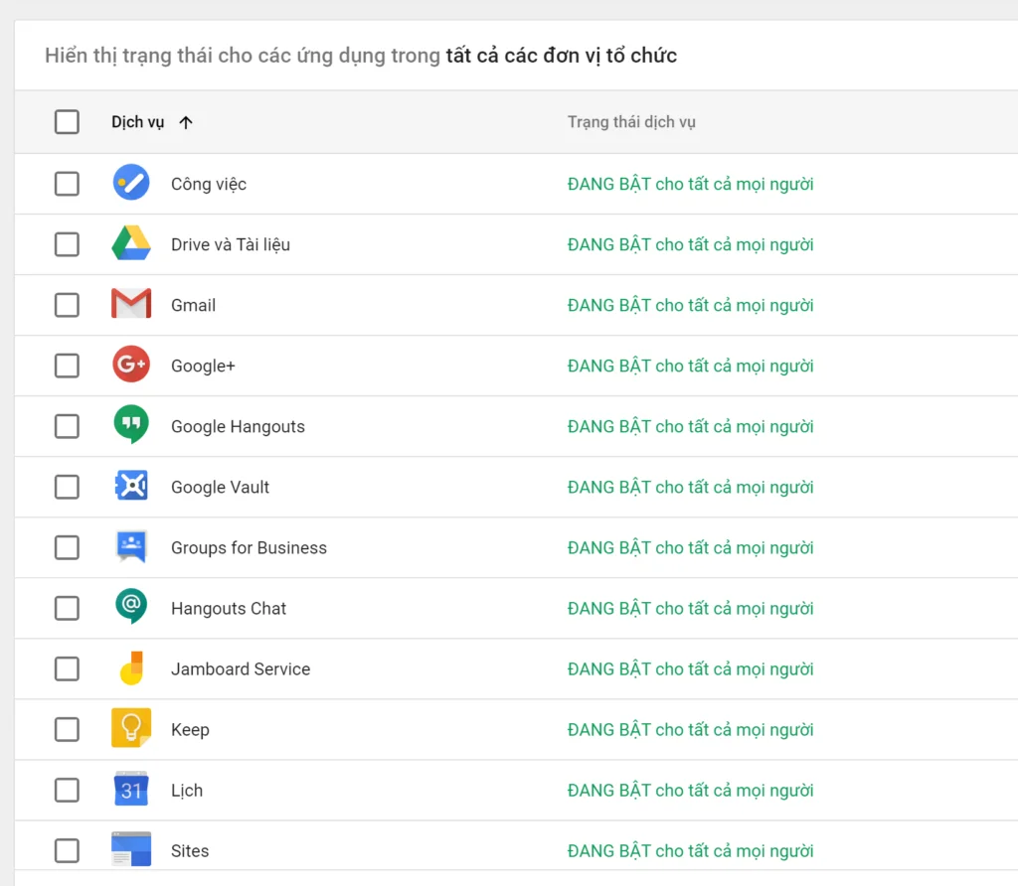Click Google+ ĐANG BẬT status text
Viewport: 1018px width, 886px height.
690,366
